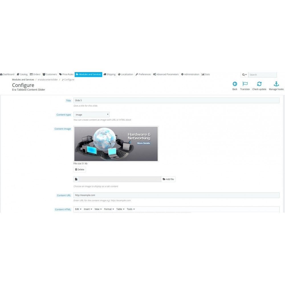
Task: Click the search magnifier dropdown
Action: click(244, 75)
